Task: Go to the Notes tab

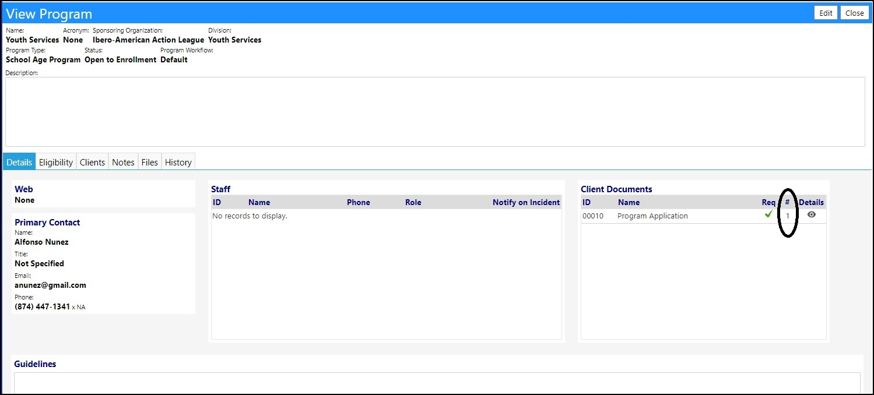Action: (x=123, y=162)
